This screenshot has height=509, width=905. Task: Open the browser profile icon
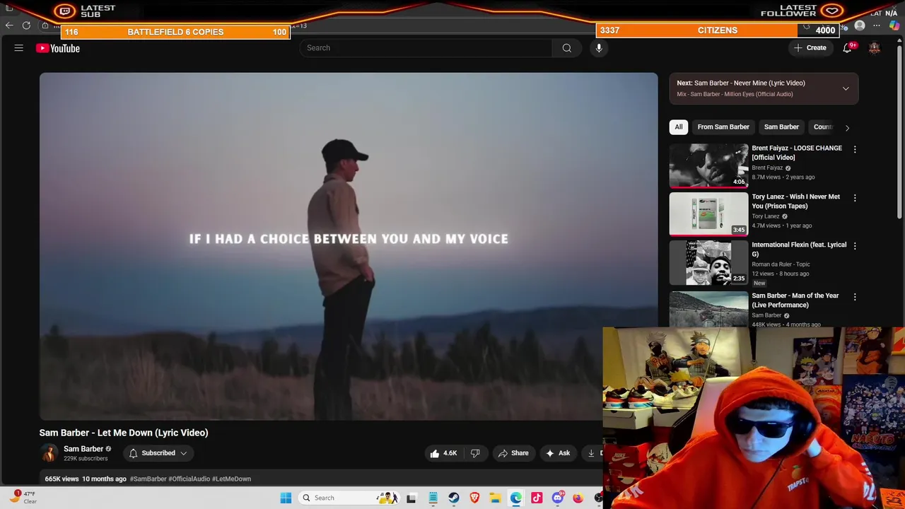[x=860, y=25]
